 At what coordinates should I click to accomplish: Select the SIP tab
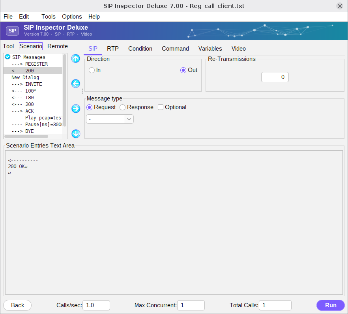tap(93, 49)
